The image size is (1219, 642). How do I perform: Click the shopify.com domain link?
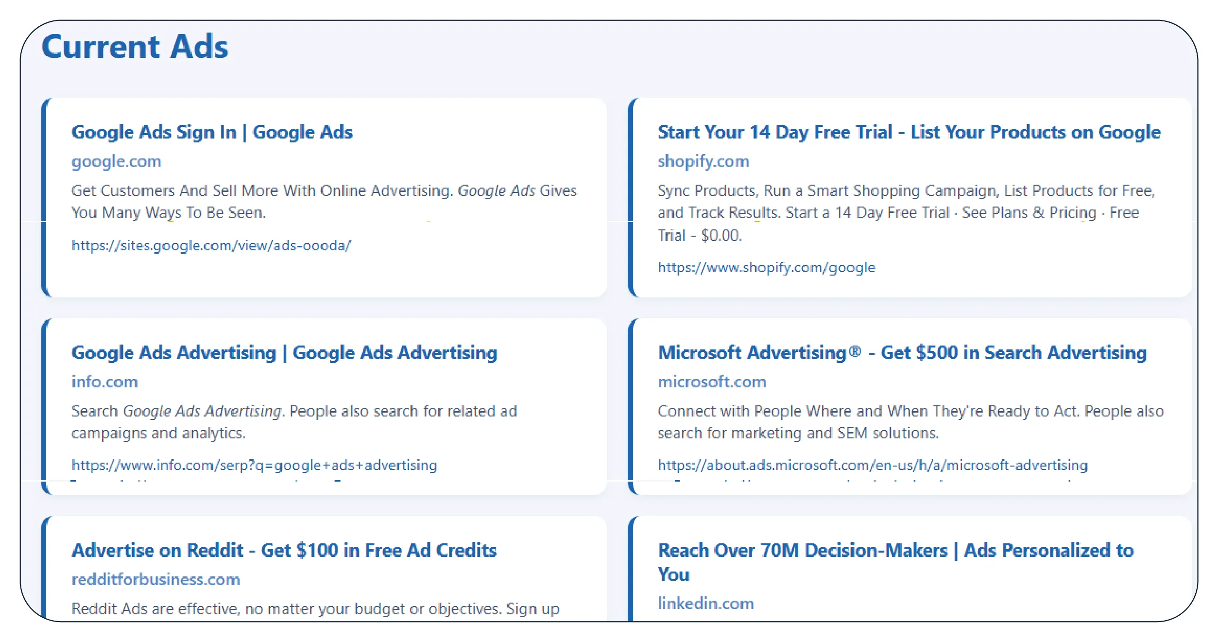tap(703, 161)
